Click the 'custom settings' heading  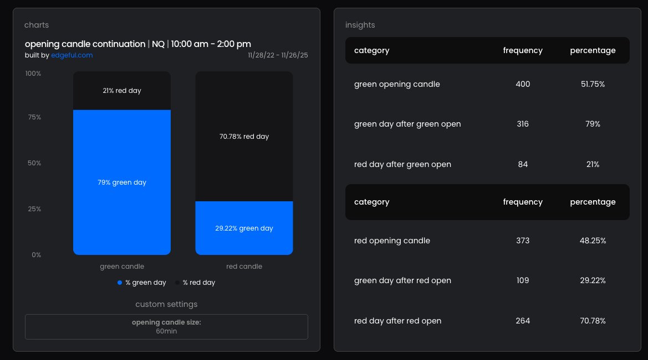click(x=166, y=304)
